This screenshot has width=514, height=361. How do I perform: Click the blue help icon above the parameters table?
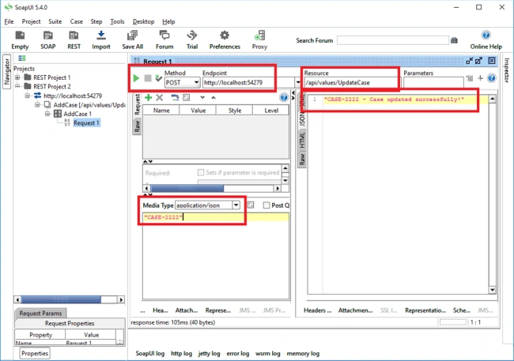(x=284, y=97)
